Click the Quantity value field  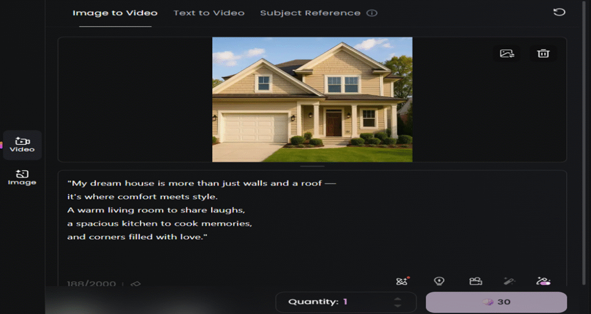[x=346, y=302]
